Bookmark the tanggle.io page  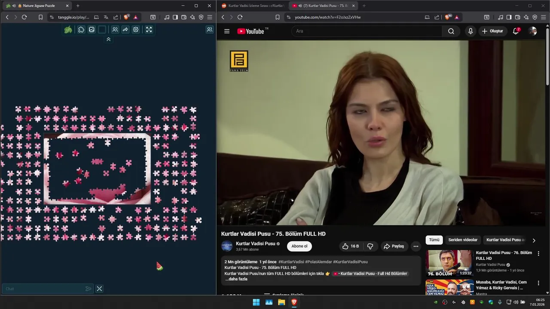(40, 17)
